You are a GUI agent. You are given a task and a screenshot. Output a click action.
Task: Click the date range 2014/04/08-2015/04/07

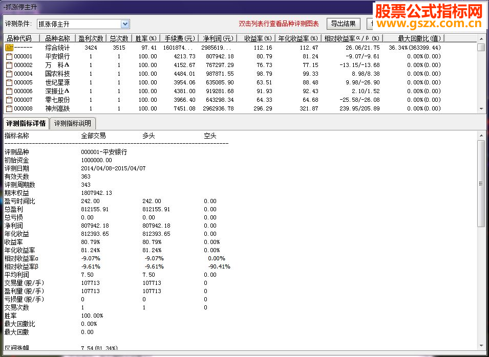click(x=113, y=168)
